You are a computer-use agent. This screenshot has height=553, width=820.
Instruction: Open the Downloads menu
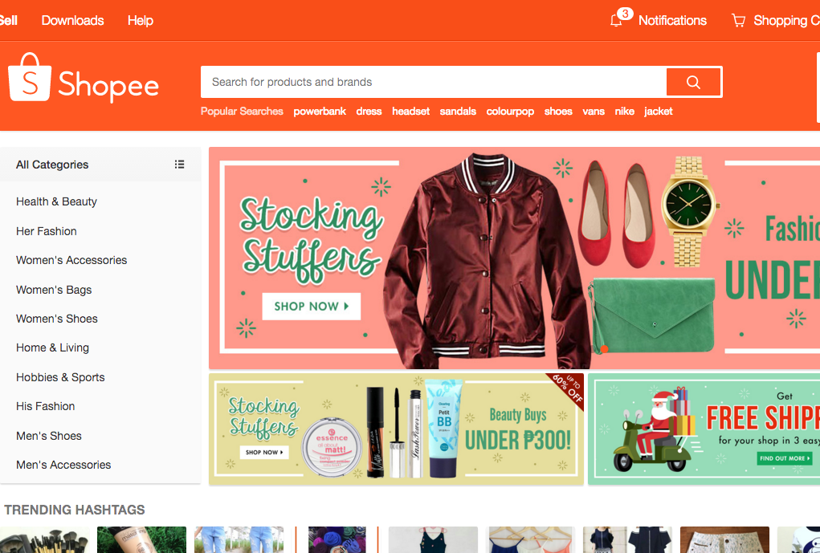(x=72, y=20)
